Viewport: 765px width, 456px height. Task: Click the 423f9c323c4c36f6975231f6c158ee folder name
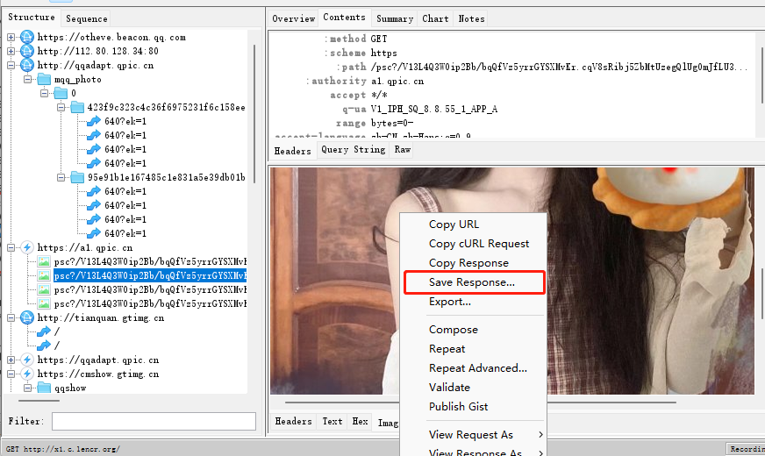pyautogui.click(x=166, y=107)
